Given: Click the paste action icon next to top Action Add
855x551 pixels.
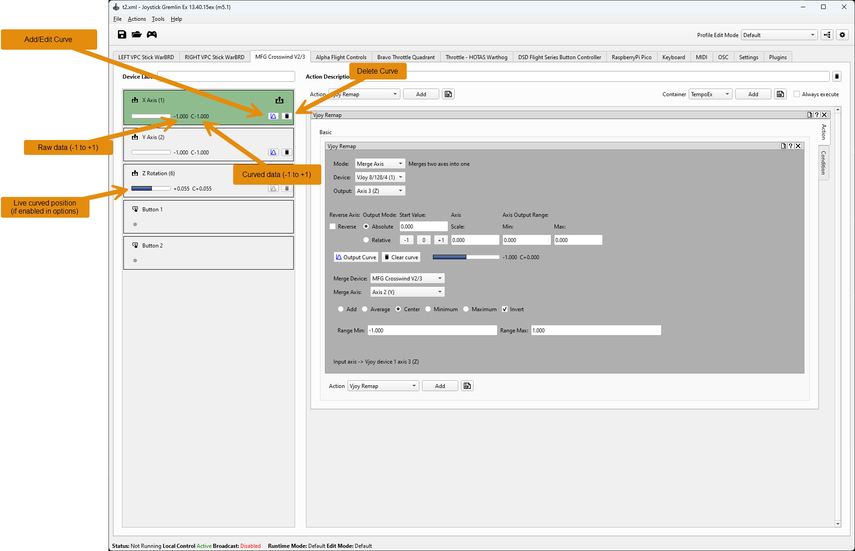Looking at the screenshot, I should [448, 94].
